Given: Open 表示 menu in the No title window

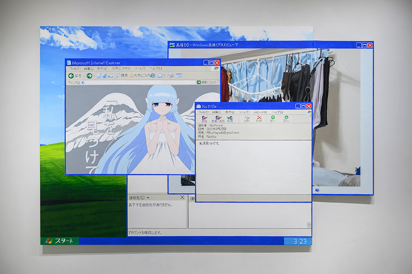Looking at the screenshot, I should (230, 112).
